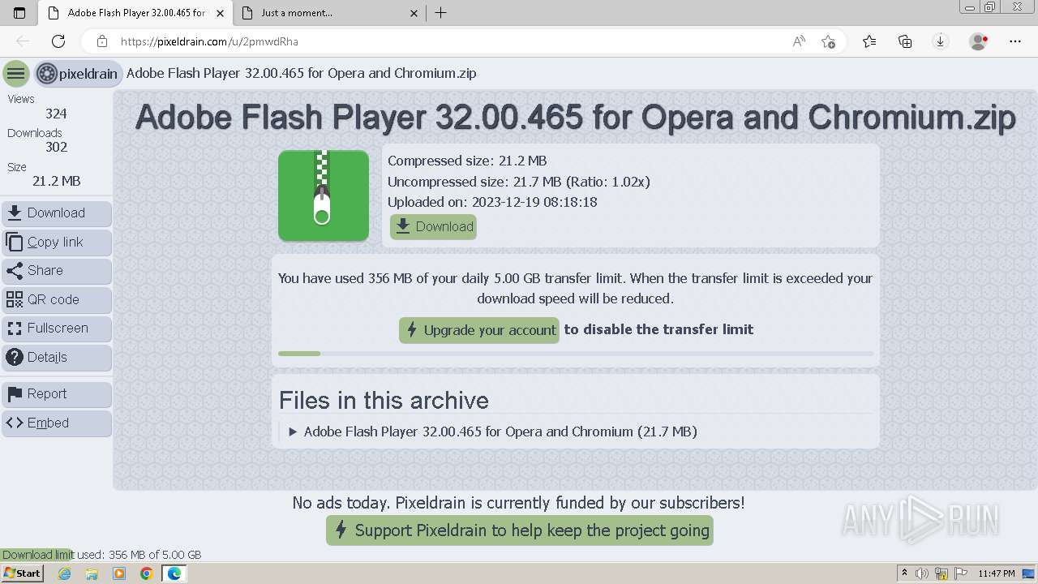Switch to Fullscreen view

[57, 328]
